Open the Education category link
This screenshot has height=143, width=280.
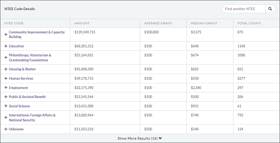16,46
